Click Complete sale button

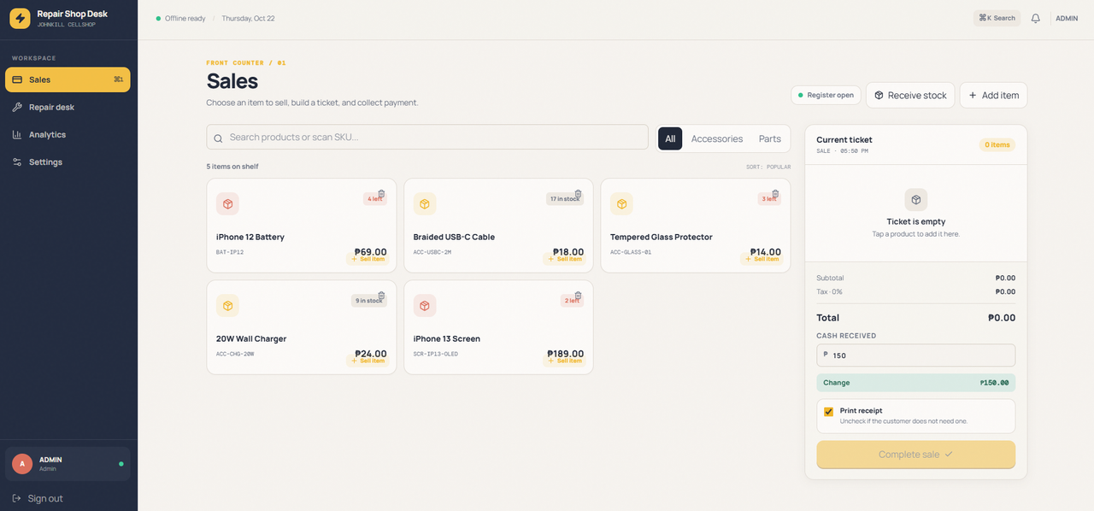coord(916,455)
